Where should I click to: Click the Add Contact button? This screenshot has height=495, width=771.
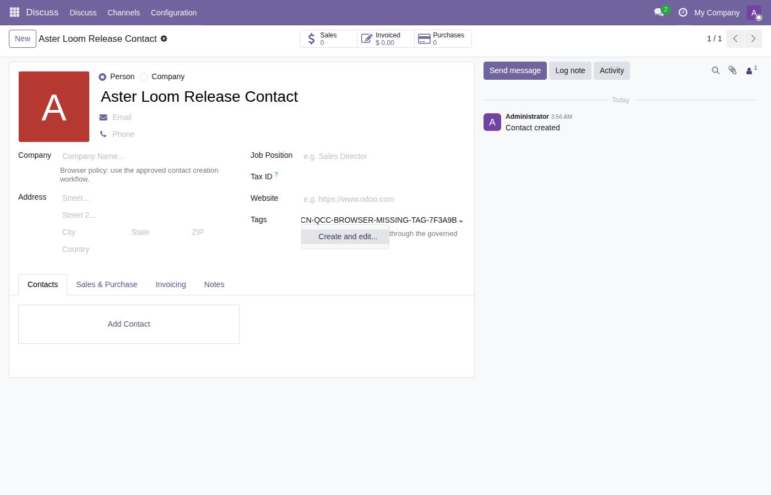(x=129, y=324)
